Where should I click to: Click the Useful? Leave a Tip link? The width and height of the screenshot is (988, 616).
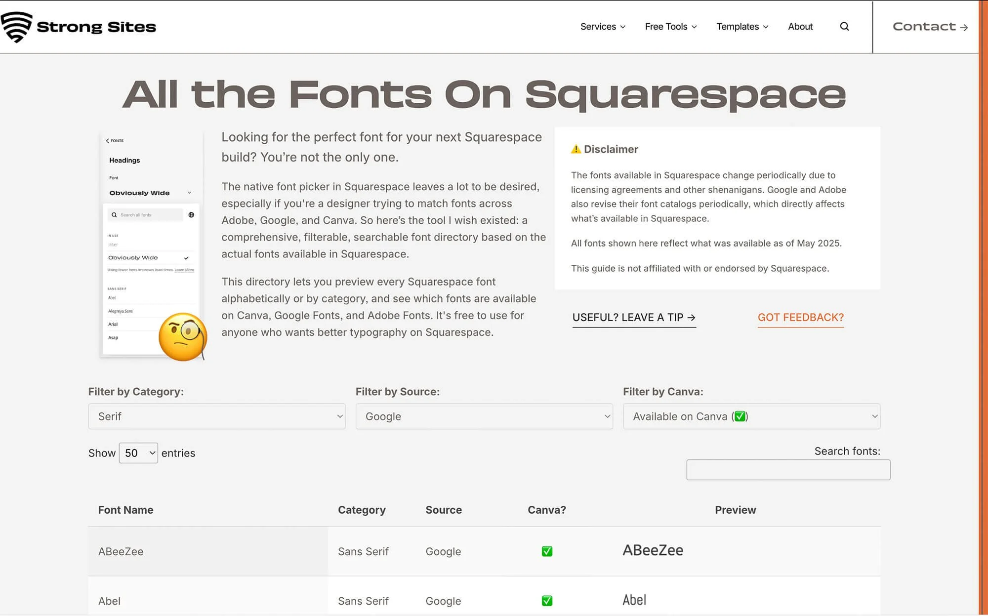634,318
